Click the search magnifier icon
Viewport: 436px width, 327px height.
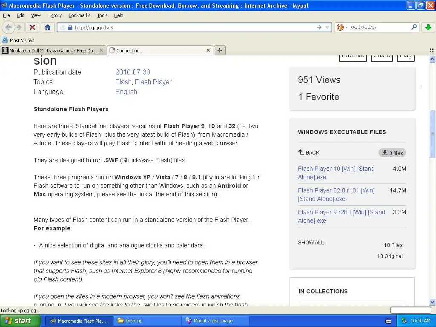414,27
